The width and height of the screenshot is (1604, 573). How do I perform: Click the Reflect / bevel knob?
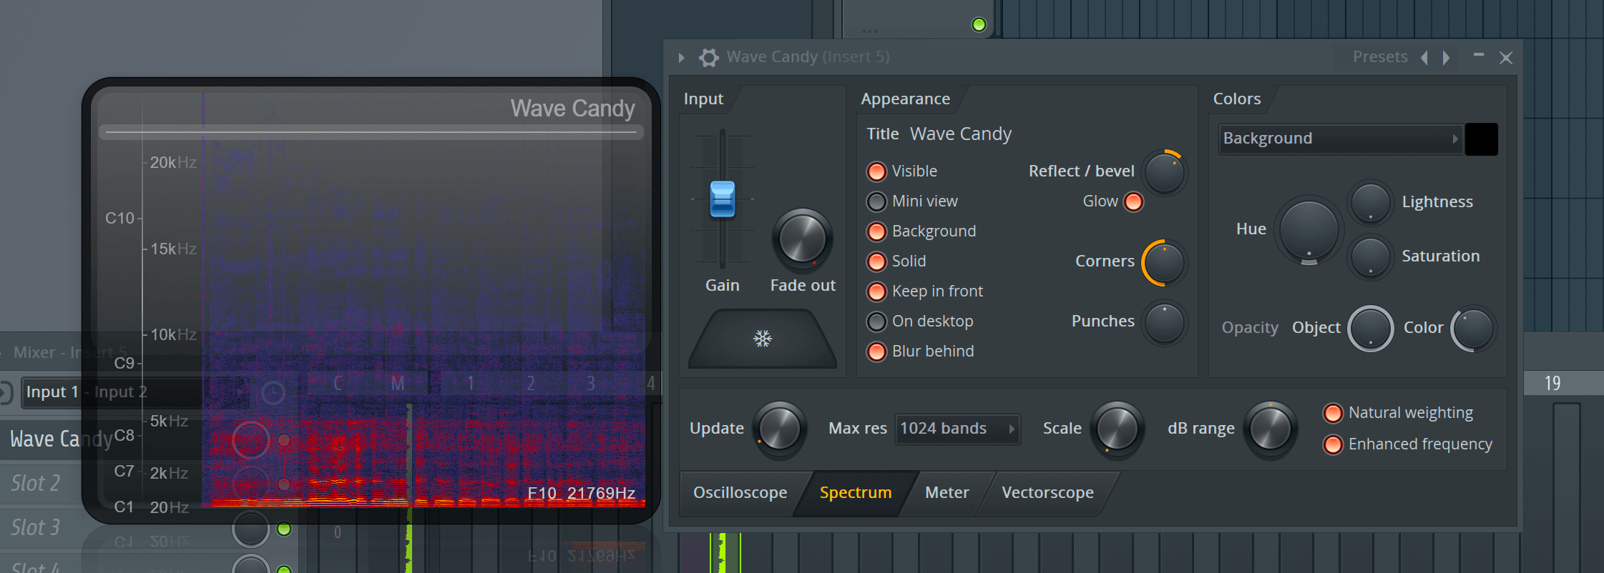tap(1165, 172)
